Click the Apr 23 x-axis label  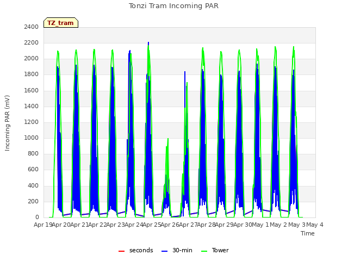click(x=116, y=225)
